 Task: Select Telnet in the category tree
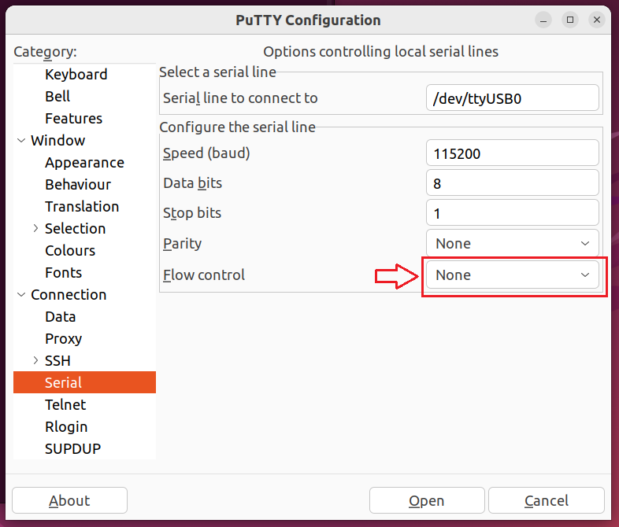(x=65, y=405)
